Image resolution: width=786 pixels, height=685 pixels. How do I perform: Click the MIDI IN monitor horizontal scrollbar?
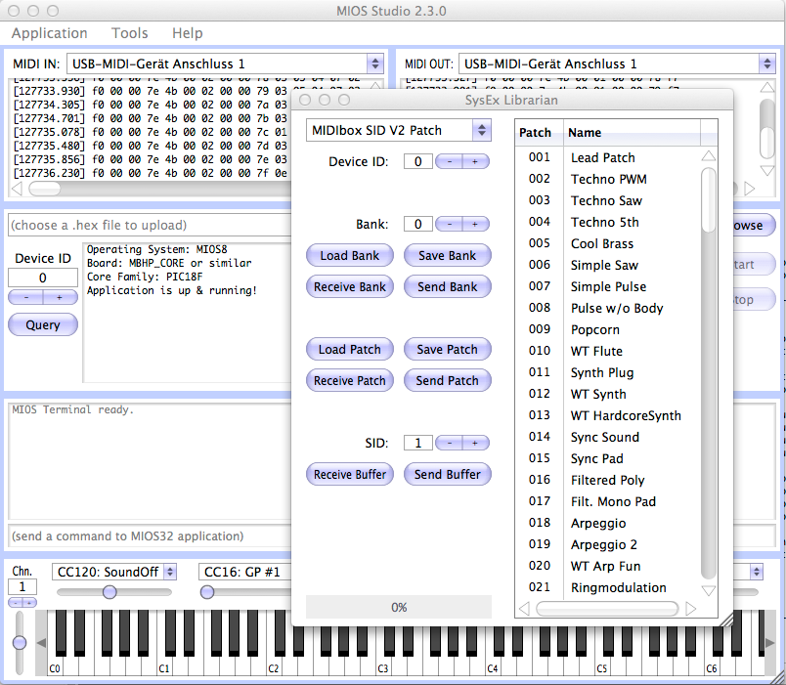[45, 189]
